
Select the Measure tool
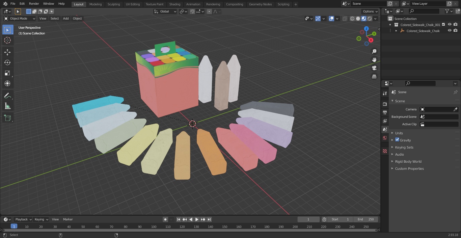(x=7, y=106)
